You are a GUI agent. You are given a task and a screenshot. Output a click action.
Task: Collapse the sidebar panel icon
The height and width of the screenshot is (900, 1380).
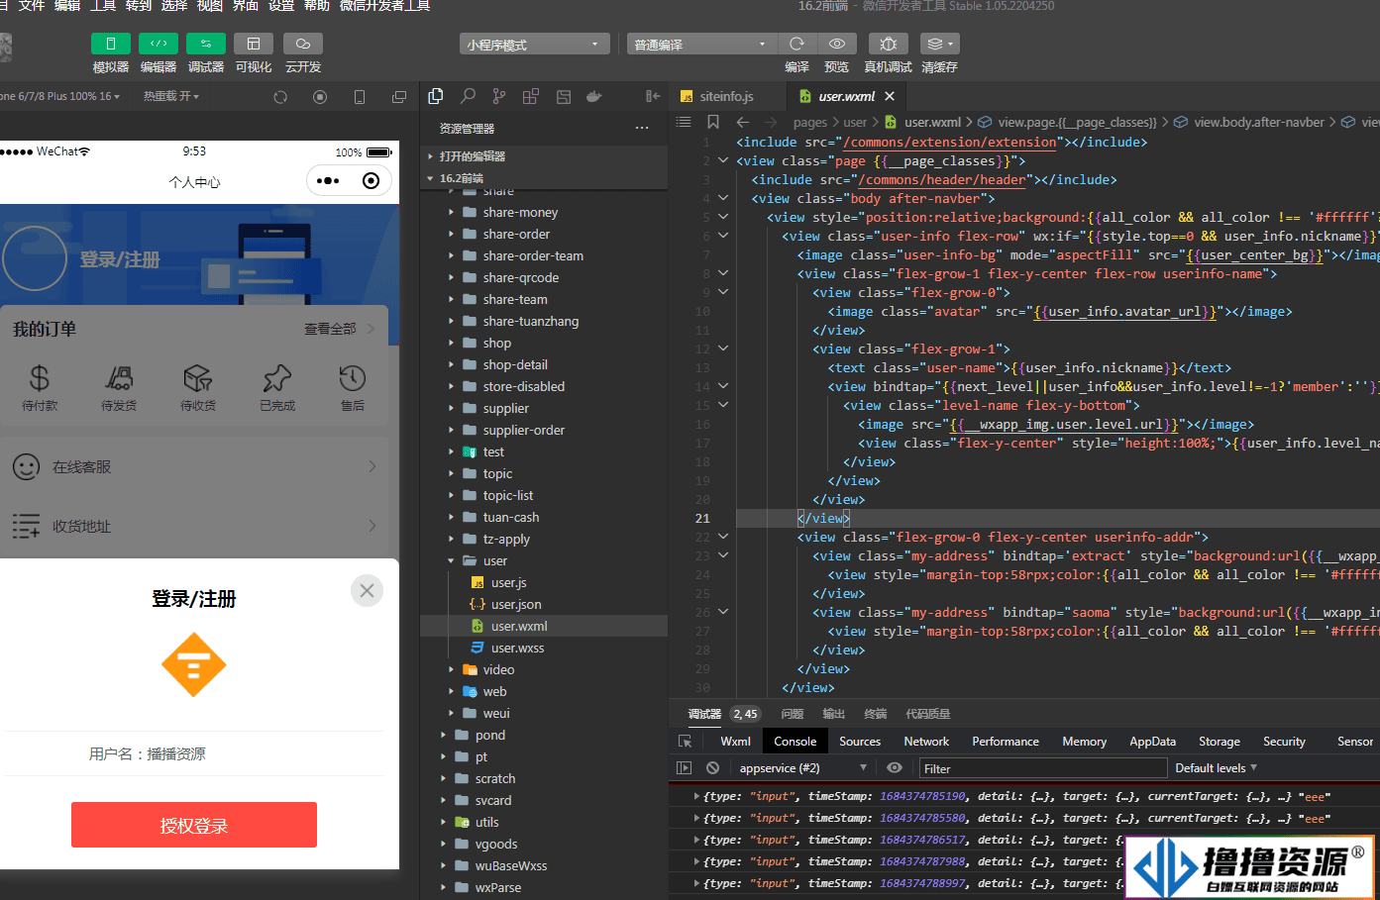[653, 96]
